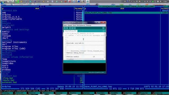This screenshot has width=169, height=95.
Task: Click the Save sketch icon in Arduino toolbar
Action: [75, 28]
